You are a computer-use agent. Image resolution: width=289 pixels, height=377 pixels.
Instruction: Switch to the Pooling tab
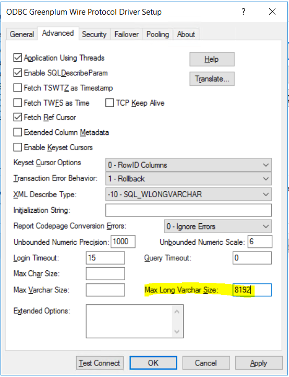tap(158, 34)
